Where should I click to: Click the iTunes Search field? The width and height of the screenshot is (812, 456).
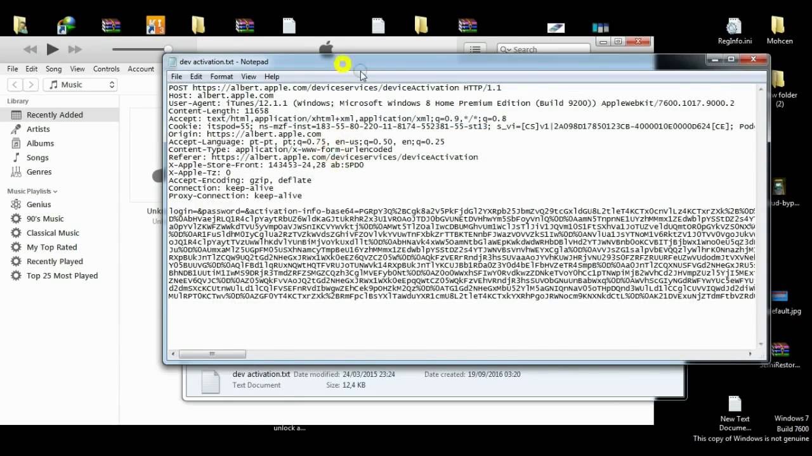pyautogui.click(x=544, y=49)
